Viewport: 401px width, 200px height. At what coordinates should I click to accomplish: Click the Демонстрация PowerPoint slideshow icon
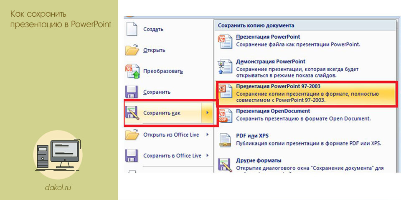(225, 66)
